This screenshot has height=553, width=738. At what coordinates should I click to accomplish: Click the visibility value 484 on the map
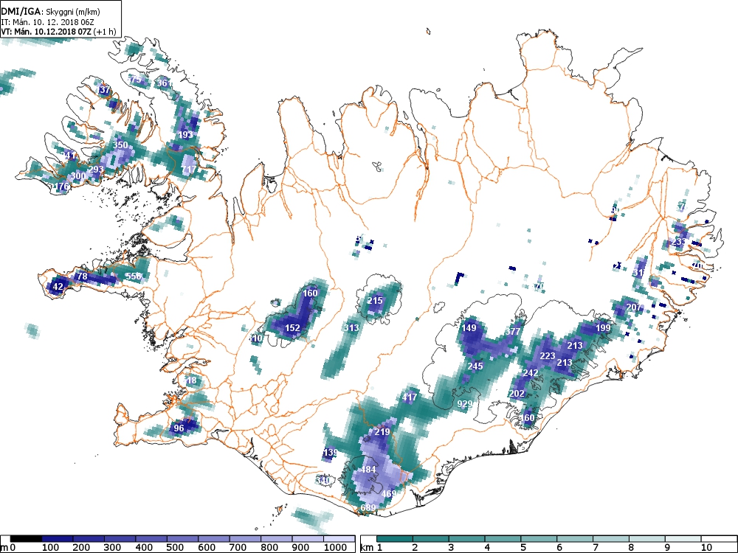368,469
